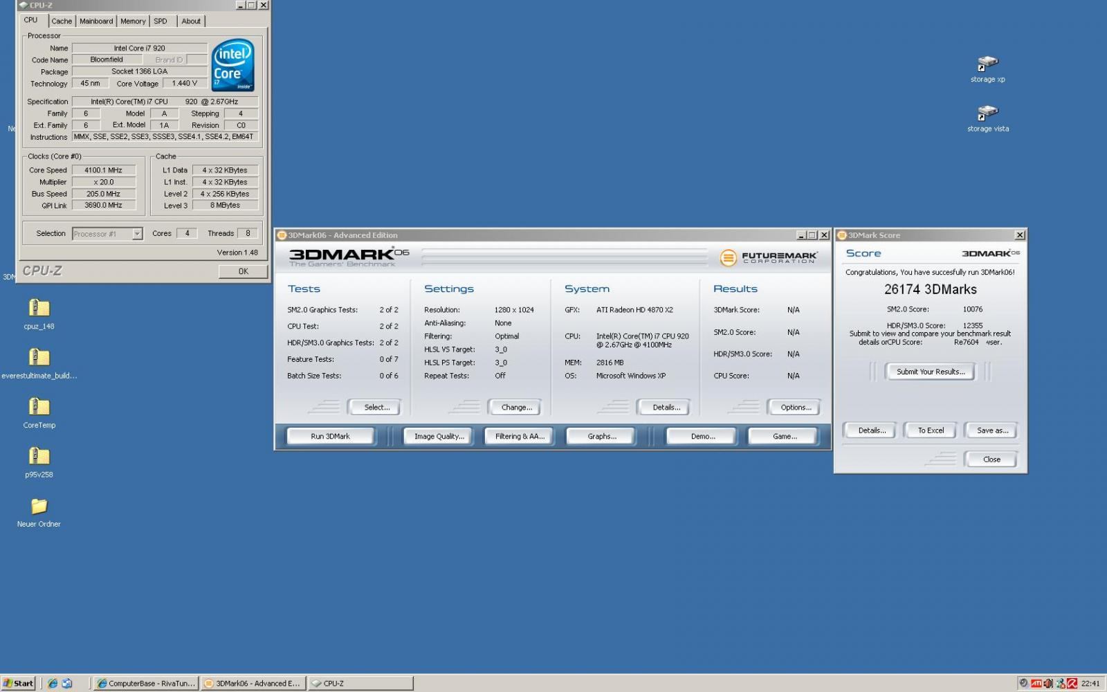The image size is (1107, 692).
Task: Switch to the Cache tab in CPU-Z
Action: (x=62, y=21)
